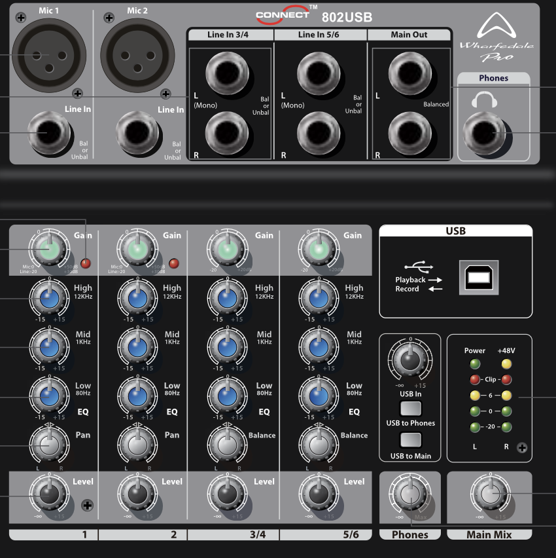556x558 pixels.
Task: Click Line In 5/6 right jack
Action: click(319, 133)
